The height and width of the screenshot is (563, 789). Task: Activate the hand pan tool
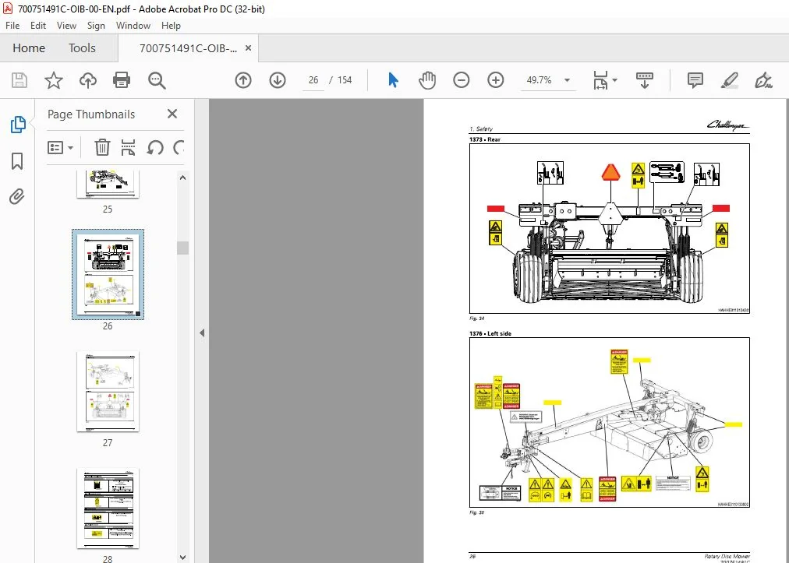[427, 80]
